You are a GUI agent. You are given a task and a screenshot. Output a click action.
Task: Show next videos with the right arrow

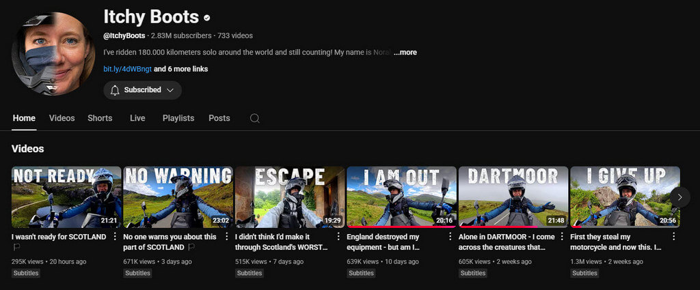click(x=680, y=197)
